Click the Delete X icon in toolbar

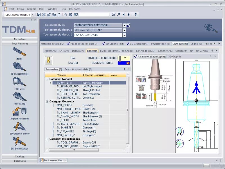pos(44,15)
